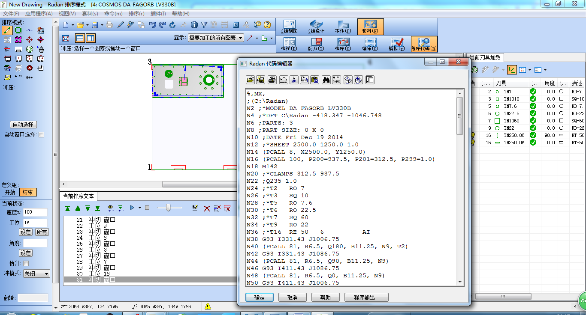Click the filter funnel icon
Viewport: 586px width, 315px height.
(204, 25)
